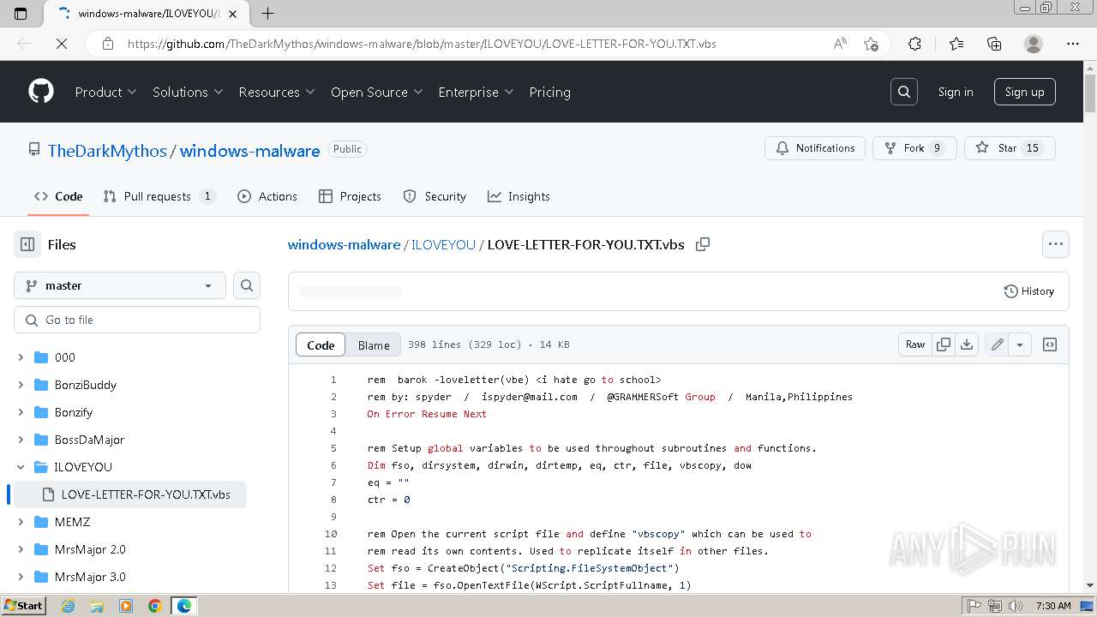Toggle browser tab actions menu icon

click(21, 13)
